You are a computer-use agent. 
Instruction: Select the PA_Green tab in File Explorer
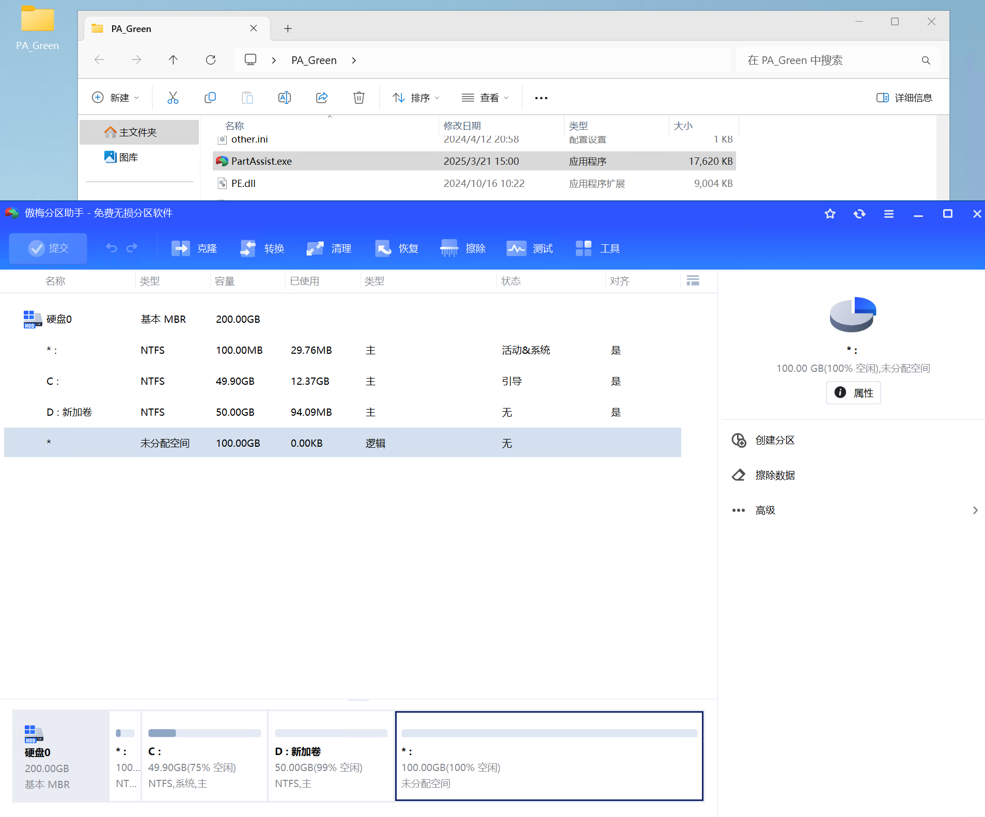(x=177, y=28)
